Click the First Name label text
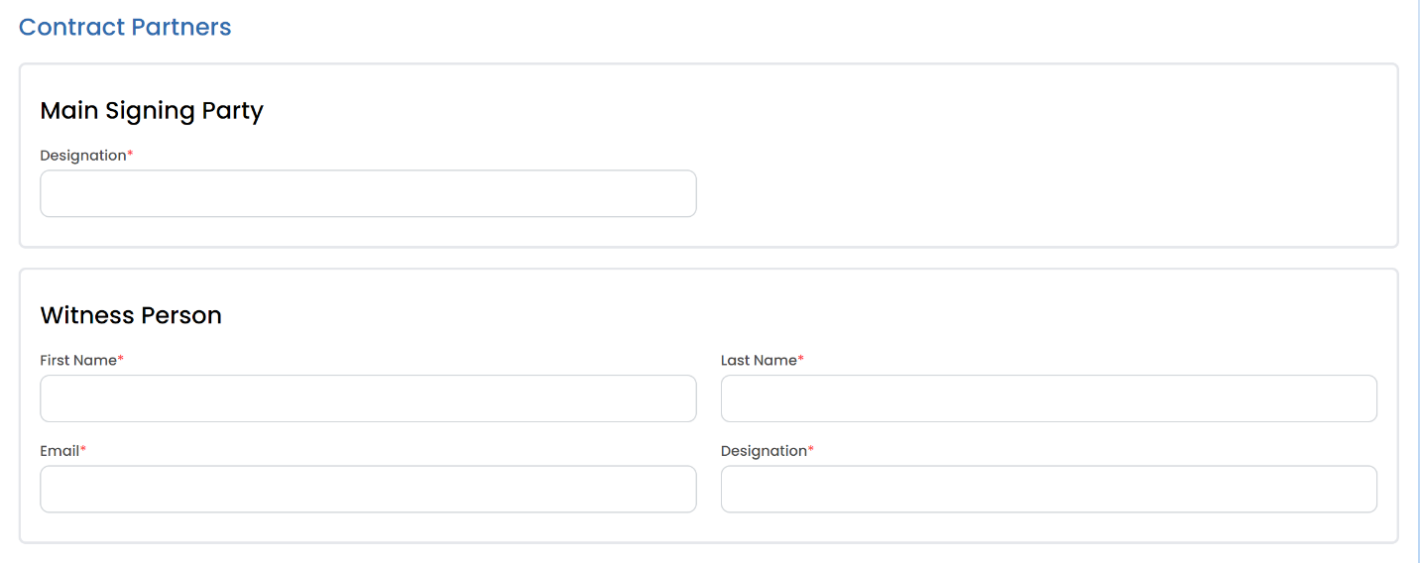The height and width of the screenshot is (563, 1420). point(78,360)
